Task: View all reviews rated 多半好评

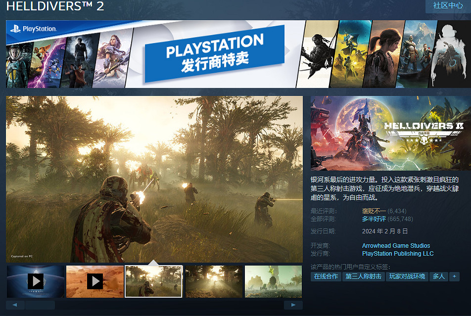Action: tap(373, 219)
